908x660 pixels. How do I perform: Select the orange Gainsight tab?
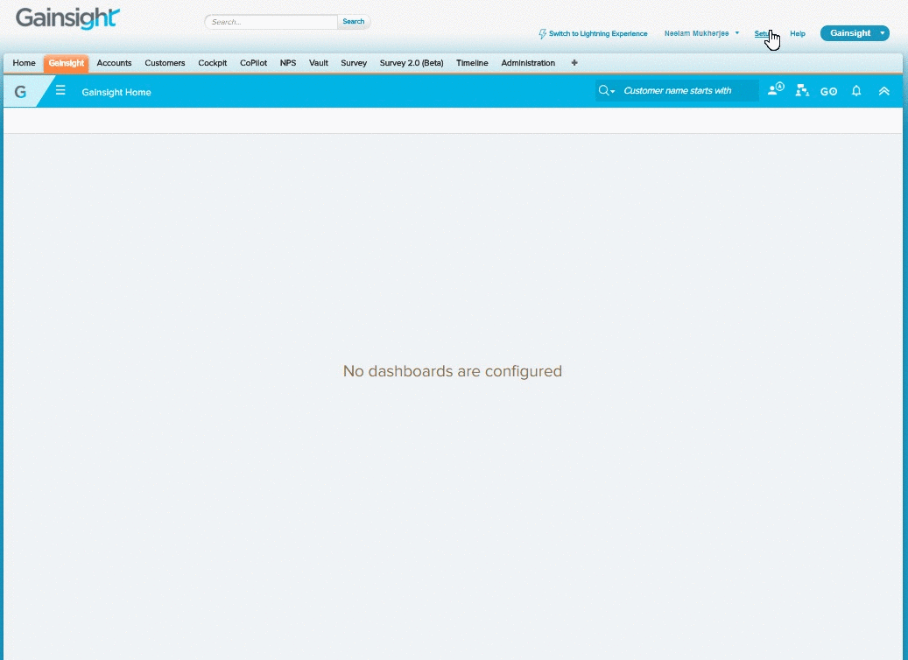pyautogui.click(x=66, y=62)
